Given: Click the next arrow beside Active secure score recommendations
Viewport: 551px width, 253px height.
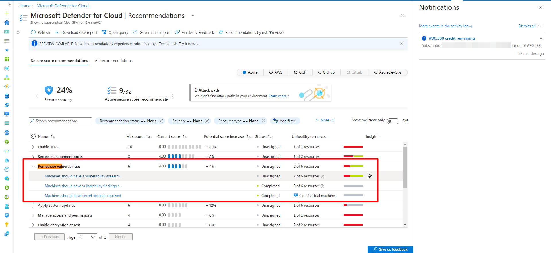Looking at the screenshot, I should point(172,96).
